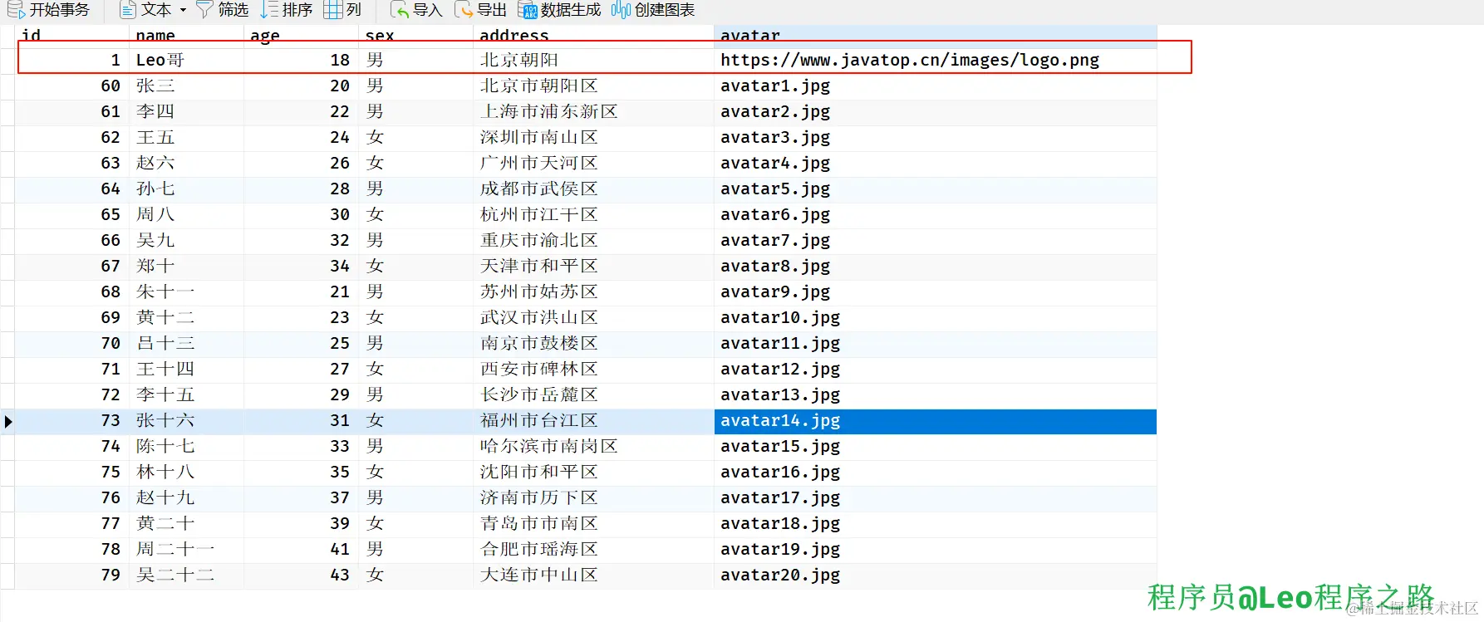Click the Columns (列) grid icon

pos(332,10)
